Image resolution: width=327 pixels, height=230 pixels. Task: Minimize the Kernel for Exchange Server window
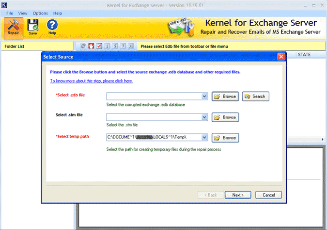point(306,5)
